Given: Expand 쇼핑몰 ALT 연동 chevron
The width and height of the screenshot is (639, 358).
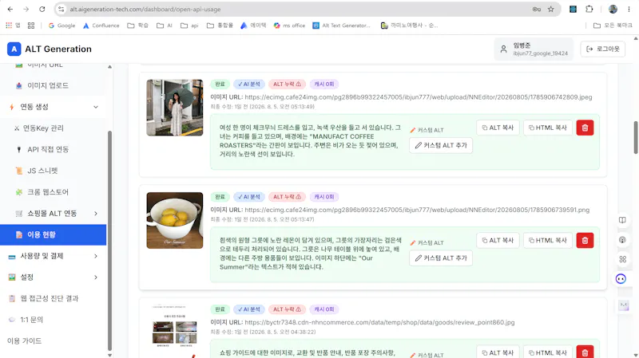Looking at the screenshot, I should pos(96,214).
